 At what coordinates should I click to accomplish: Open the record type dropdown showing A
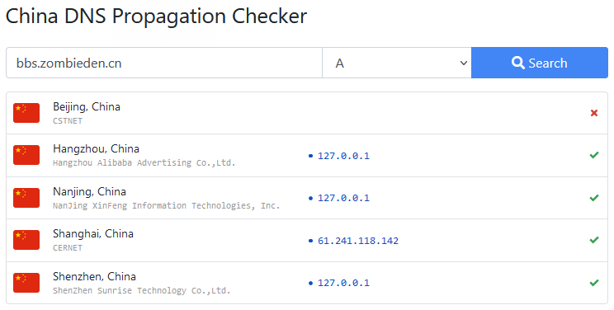tap(397, 63)
